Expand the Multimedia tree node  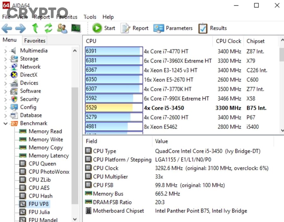[x=5, y=51]
